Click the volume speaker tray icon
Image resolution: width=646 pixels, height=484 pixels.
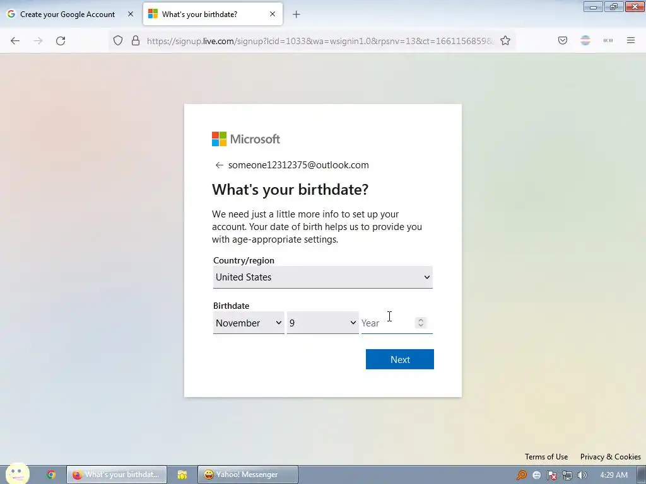(582, 475)
